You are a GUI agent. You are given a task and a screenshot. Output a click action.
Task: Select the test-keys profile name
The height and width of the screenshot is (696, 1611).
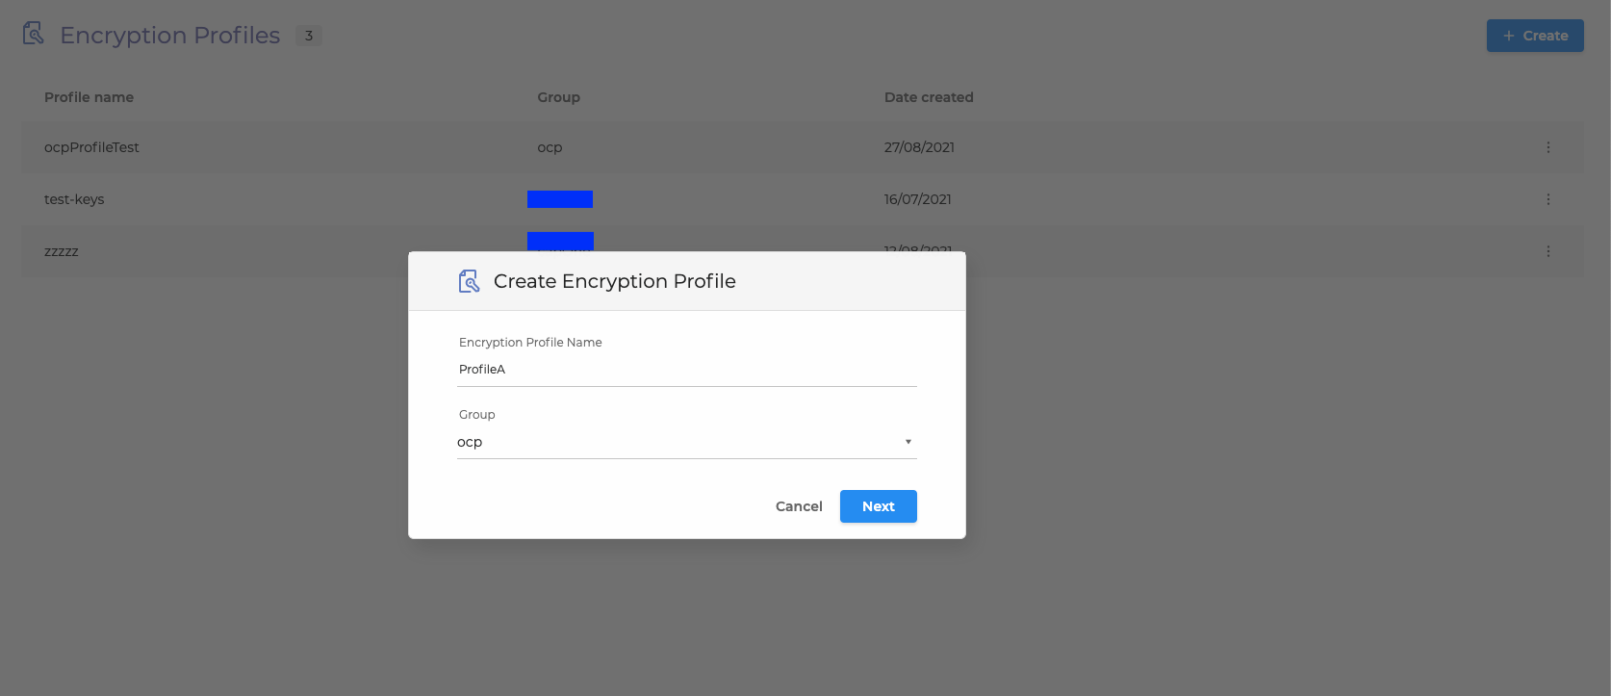[x=74, y=199]
